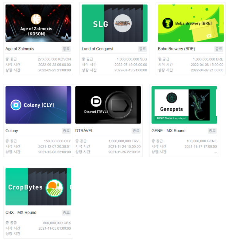Open the Dtravel (TRVL) banner image

tap(108, 105)
